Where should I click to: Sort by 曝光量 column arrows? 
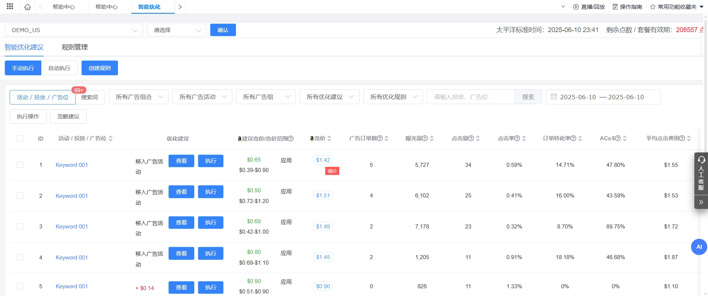[x=432, y=138]
